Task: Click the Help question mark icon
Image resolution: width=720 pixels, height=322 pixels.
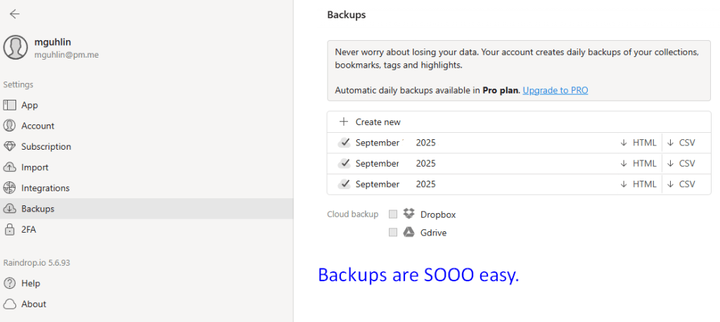Action: point(9,283)
